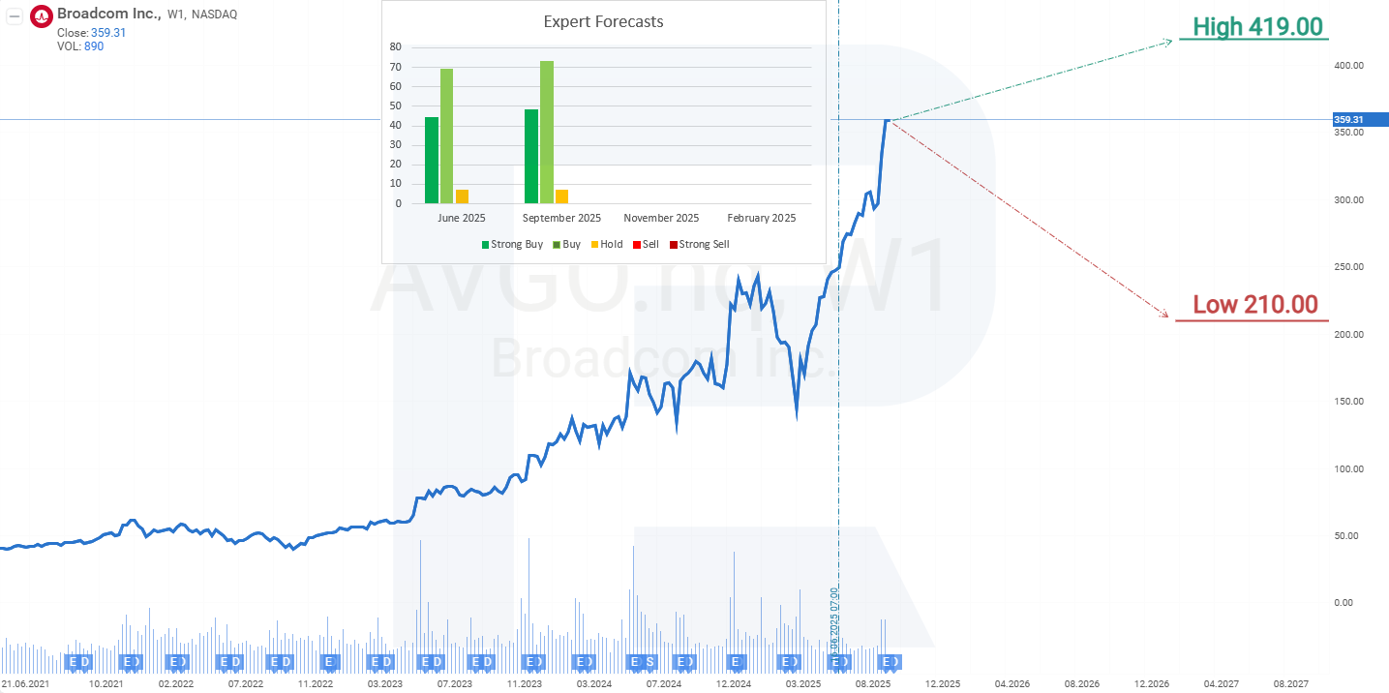This screenshot has width=1389, height=693.
Task: Click the 359.31 current price tag on axis
Action: pyautogui.click(x=1353, y=120)
